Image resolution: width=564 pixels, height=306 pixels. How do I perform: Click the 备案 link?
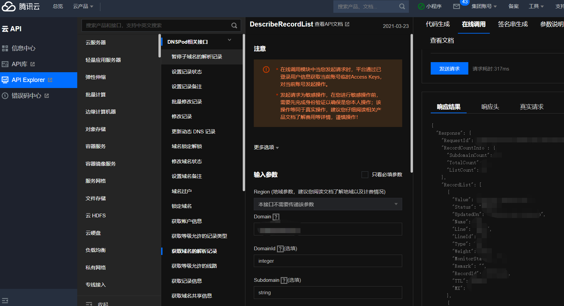514,6
